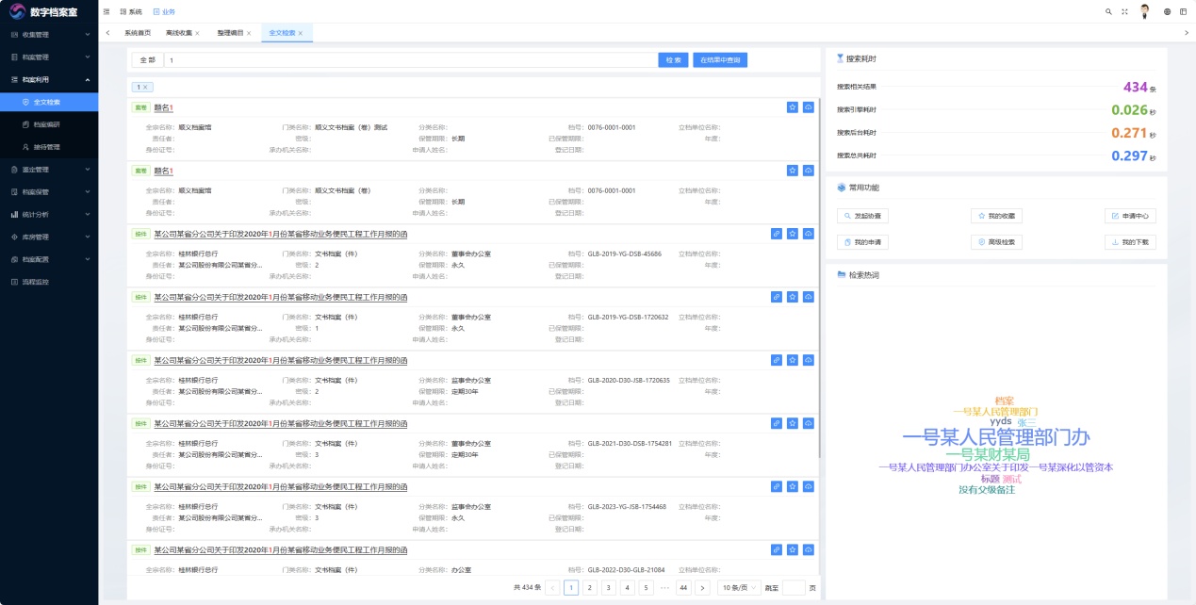Star the GLB-2021-D30-DSB-1754281 result

pos(793,423)
